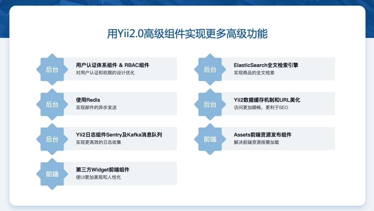Image resolution: width=374 pixels, height=211 pixels.
Task: Click the 第三方Widget前端组件 heading
Action: [102, 169]
